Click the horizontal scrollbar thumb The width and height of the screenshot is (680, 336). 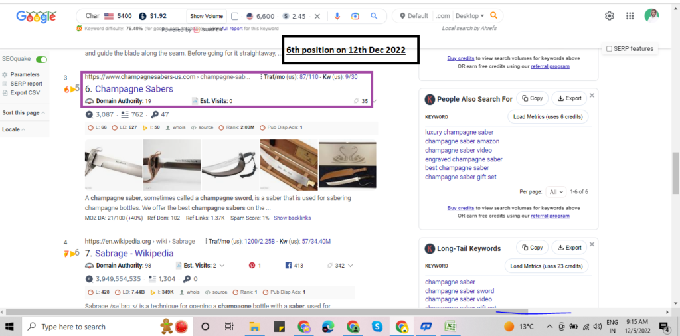pos(266,312)
